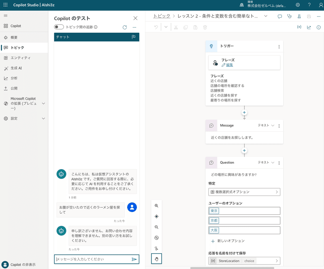Click the canvas horizontal scrollbar

[x=232, y=268]
